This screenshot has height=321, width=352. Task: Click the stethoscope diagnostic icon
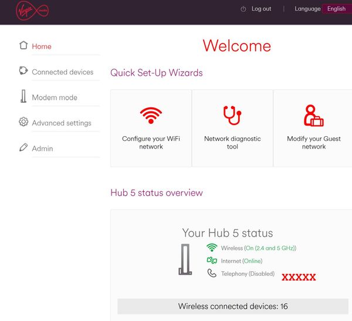click(x=232, y=116)
